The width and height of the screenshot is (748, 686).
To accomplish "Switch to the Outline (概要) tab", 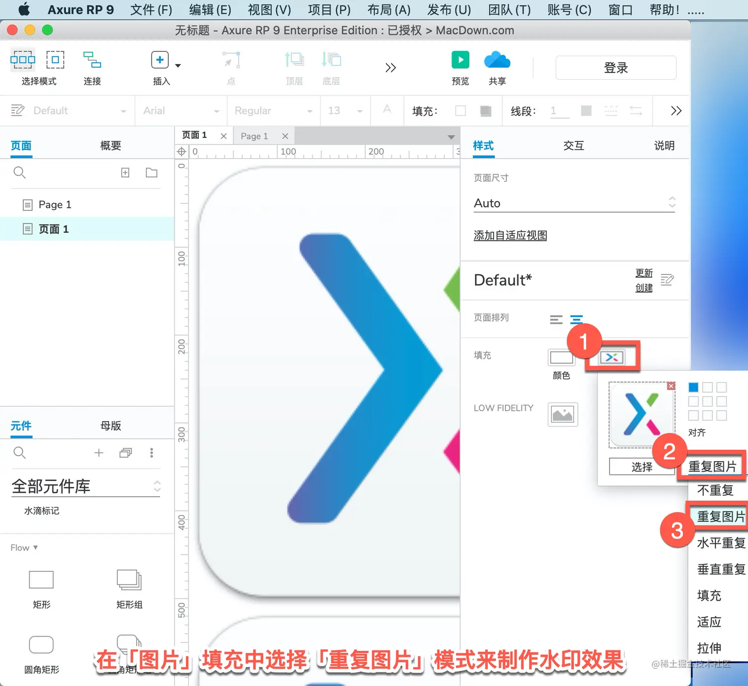I will pos(111,146).
